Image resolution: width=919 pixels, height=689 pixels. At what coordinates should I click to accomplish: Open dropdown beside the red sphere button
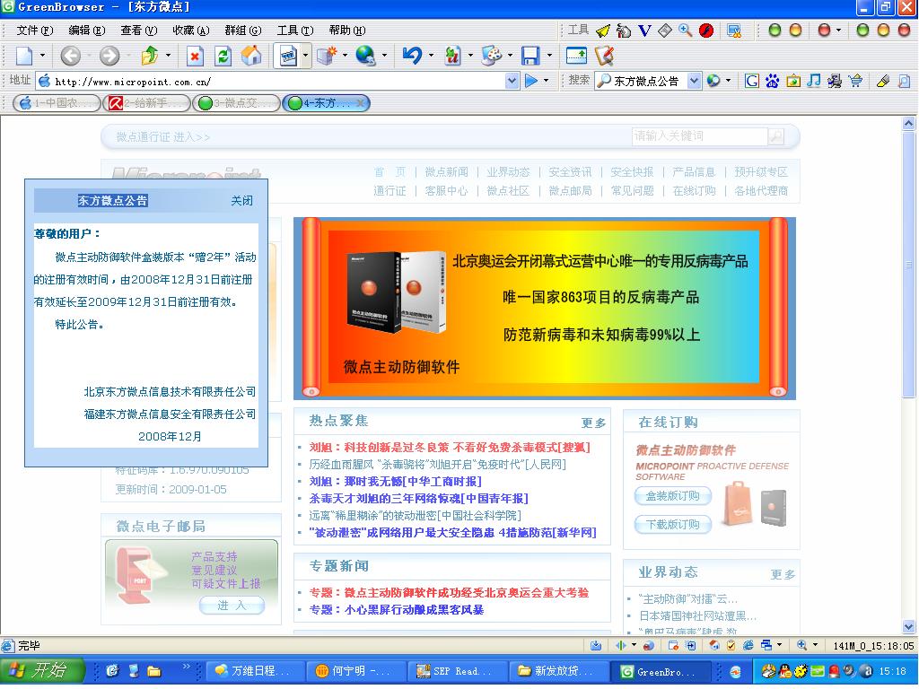click(x=839, y=31)
